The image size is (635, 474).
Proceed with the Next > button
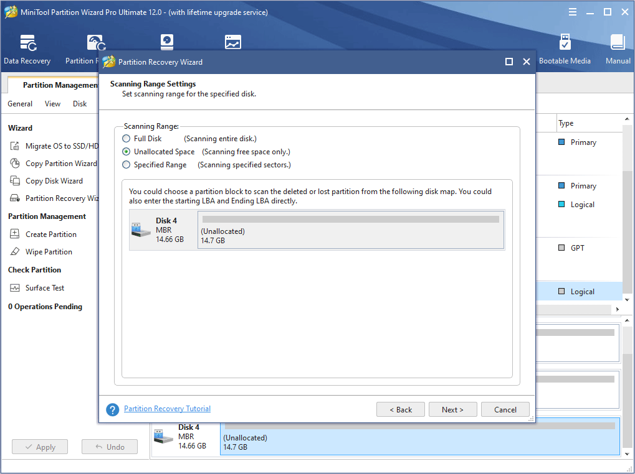tap(453, 409)
